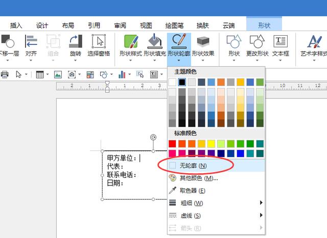Screen dimensions: 327x238
Task: Click the rotation handle above the text box
Action: [153, 137]
